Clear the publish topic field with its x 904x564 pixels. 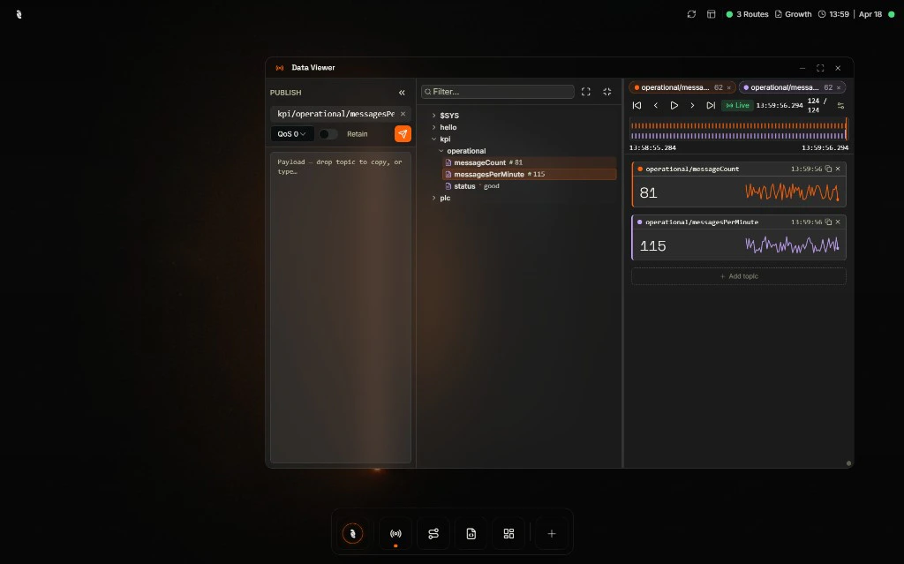[403, 114]
